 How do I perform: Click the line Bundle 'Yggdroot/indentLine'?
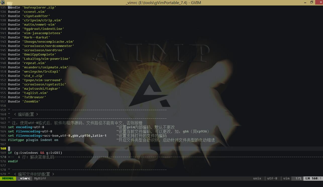(36, 29)
